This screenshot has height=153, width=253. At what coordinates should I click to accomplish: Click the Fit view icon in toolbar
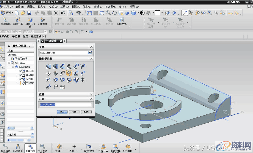tap(89, 13)
